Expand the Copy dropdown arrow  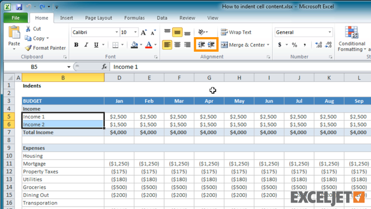[x=48, y=38]
